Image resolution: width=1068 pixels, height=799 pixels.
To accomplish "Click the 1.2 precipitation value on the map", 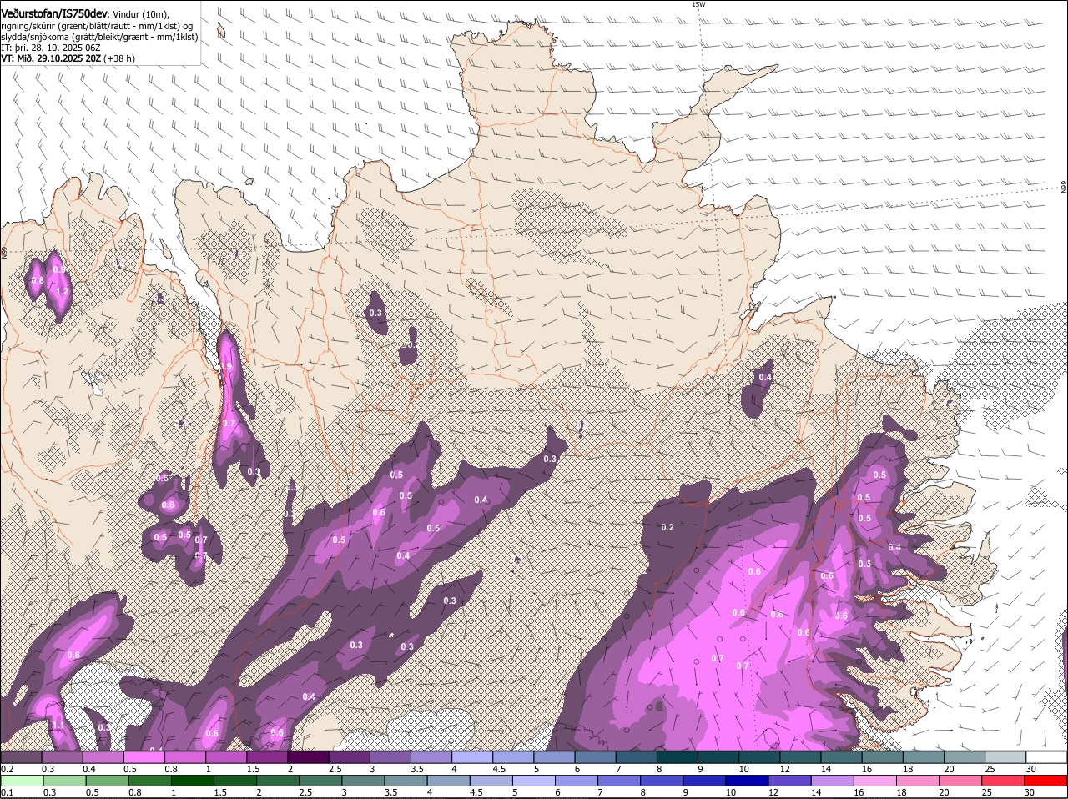I will click(62, 292).
